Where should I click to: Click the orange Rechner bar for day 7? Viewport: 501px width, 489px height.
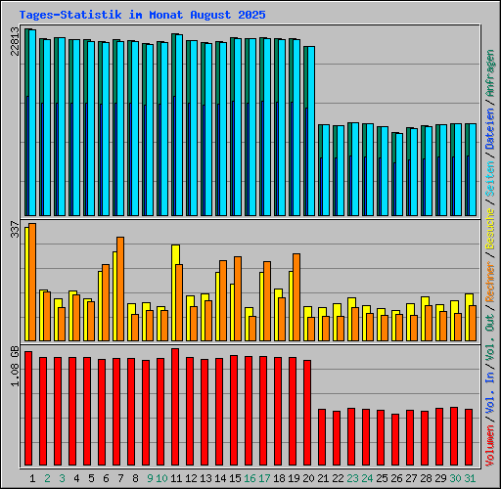tap(120, 289)
